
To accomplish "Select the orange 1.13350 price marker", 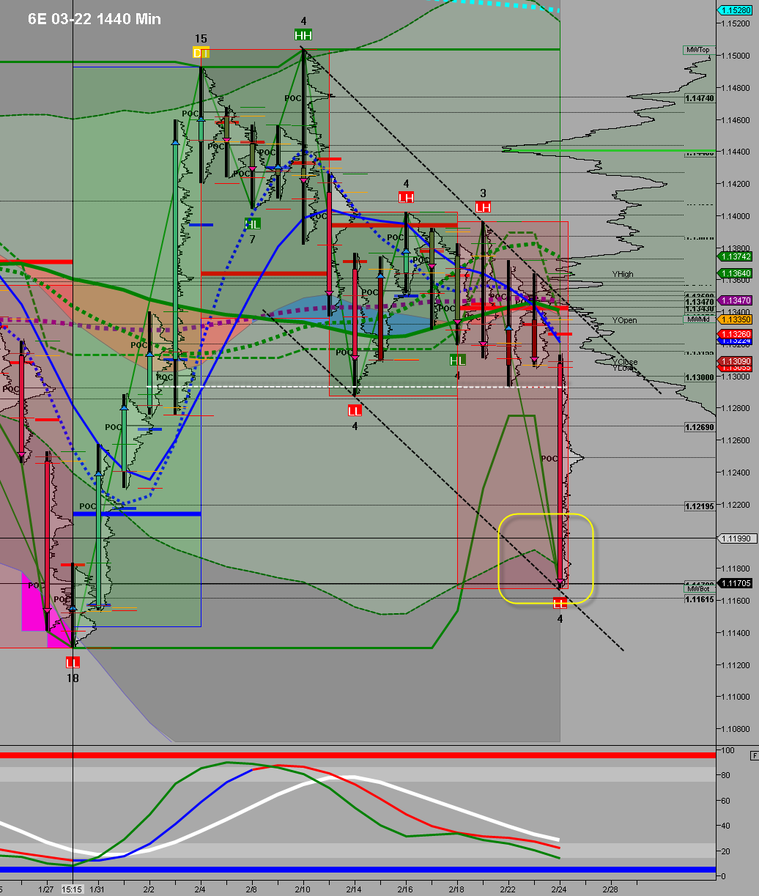I will [735, 319].
